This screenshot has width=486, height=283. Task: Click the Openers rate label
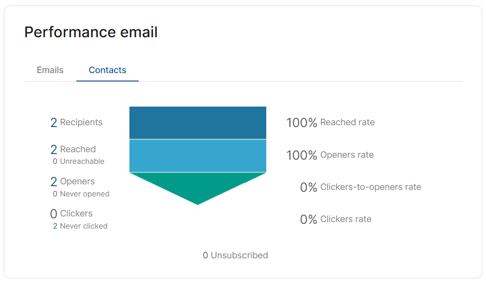[347, 155]
